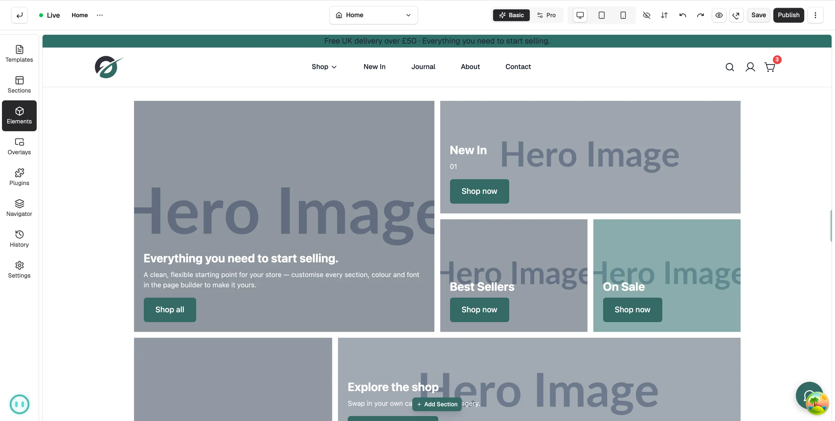Switch to tablet preview device
The image size is (835, 421).
(x=601, y=15)
